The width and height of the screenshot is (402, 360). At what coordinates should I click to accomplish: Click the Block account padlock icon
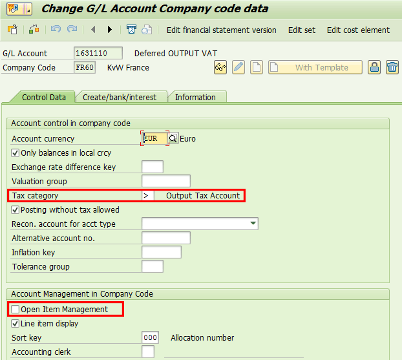click(374, 67)
